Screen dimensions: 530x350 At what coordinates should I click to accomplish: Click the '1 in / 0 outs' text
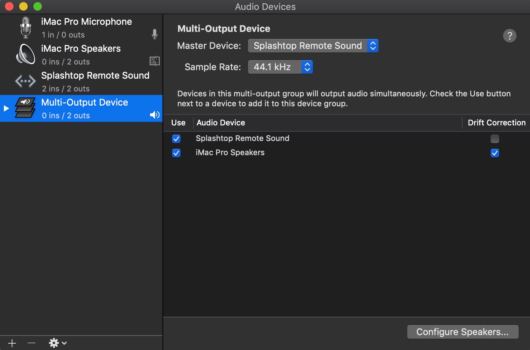tap(63, 35)
